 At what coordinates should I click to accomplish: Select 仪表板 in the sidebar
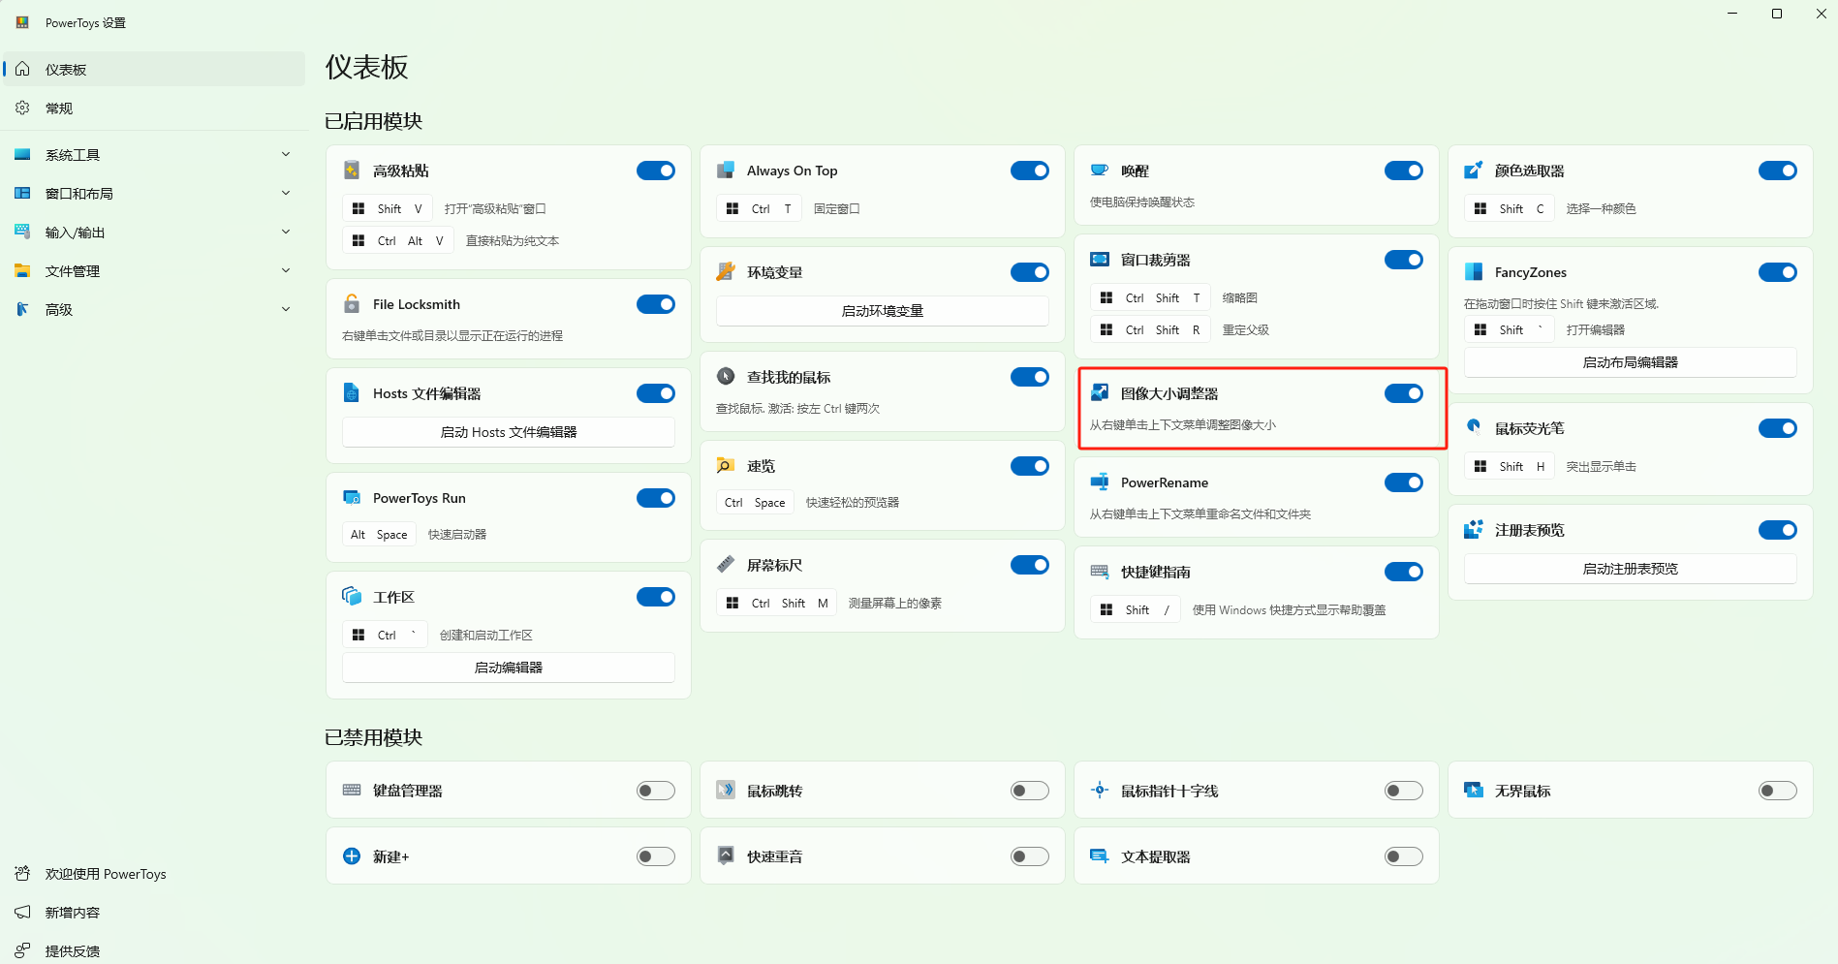coord(154,70)
